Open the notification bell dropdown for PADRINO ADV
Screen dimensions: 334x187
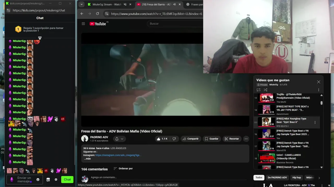coord(119,139)
